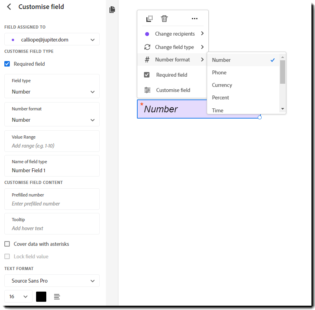Click the text alignment icon
Image resolution: width=315 pixels, height=310 pixels.
(57, 297)
